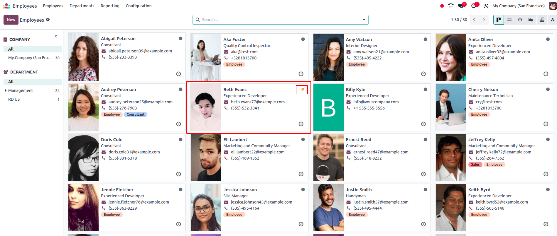The image size is (557, 236).
Task: Click the Employee tag on Cherry Nelson
Action: pos(479,114)
